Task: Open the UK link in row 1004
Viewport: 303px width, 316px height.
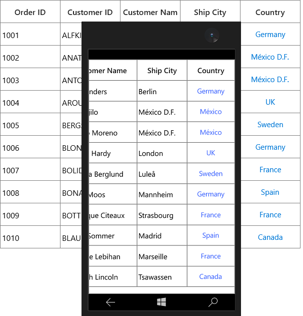Action: (x=270, y=102)
